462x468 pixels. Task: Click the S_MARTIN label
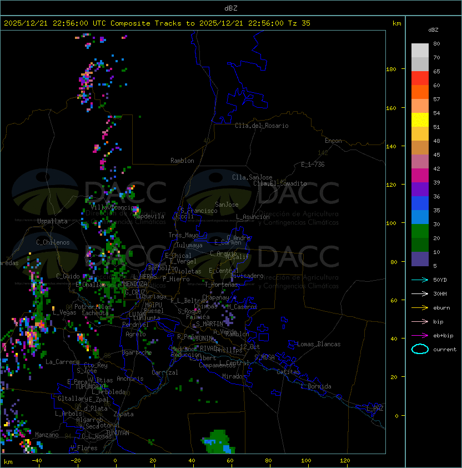(209, 324)
